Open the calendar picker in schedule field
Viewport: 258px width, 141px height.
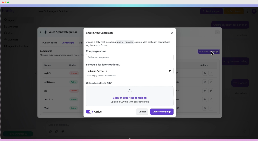pyautogui.click(x=170, y=71)
